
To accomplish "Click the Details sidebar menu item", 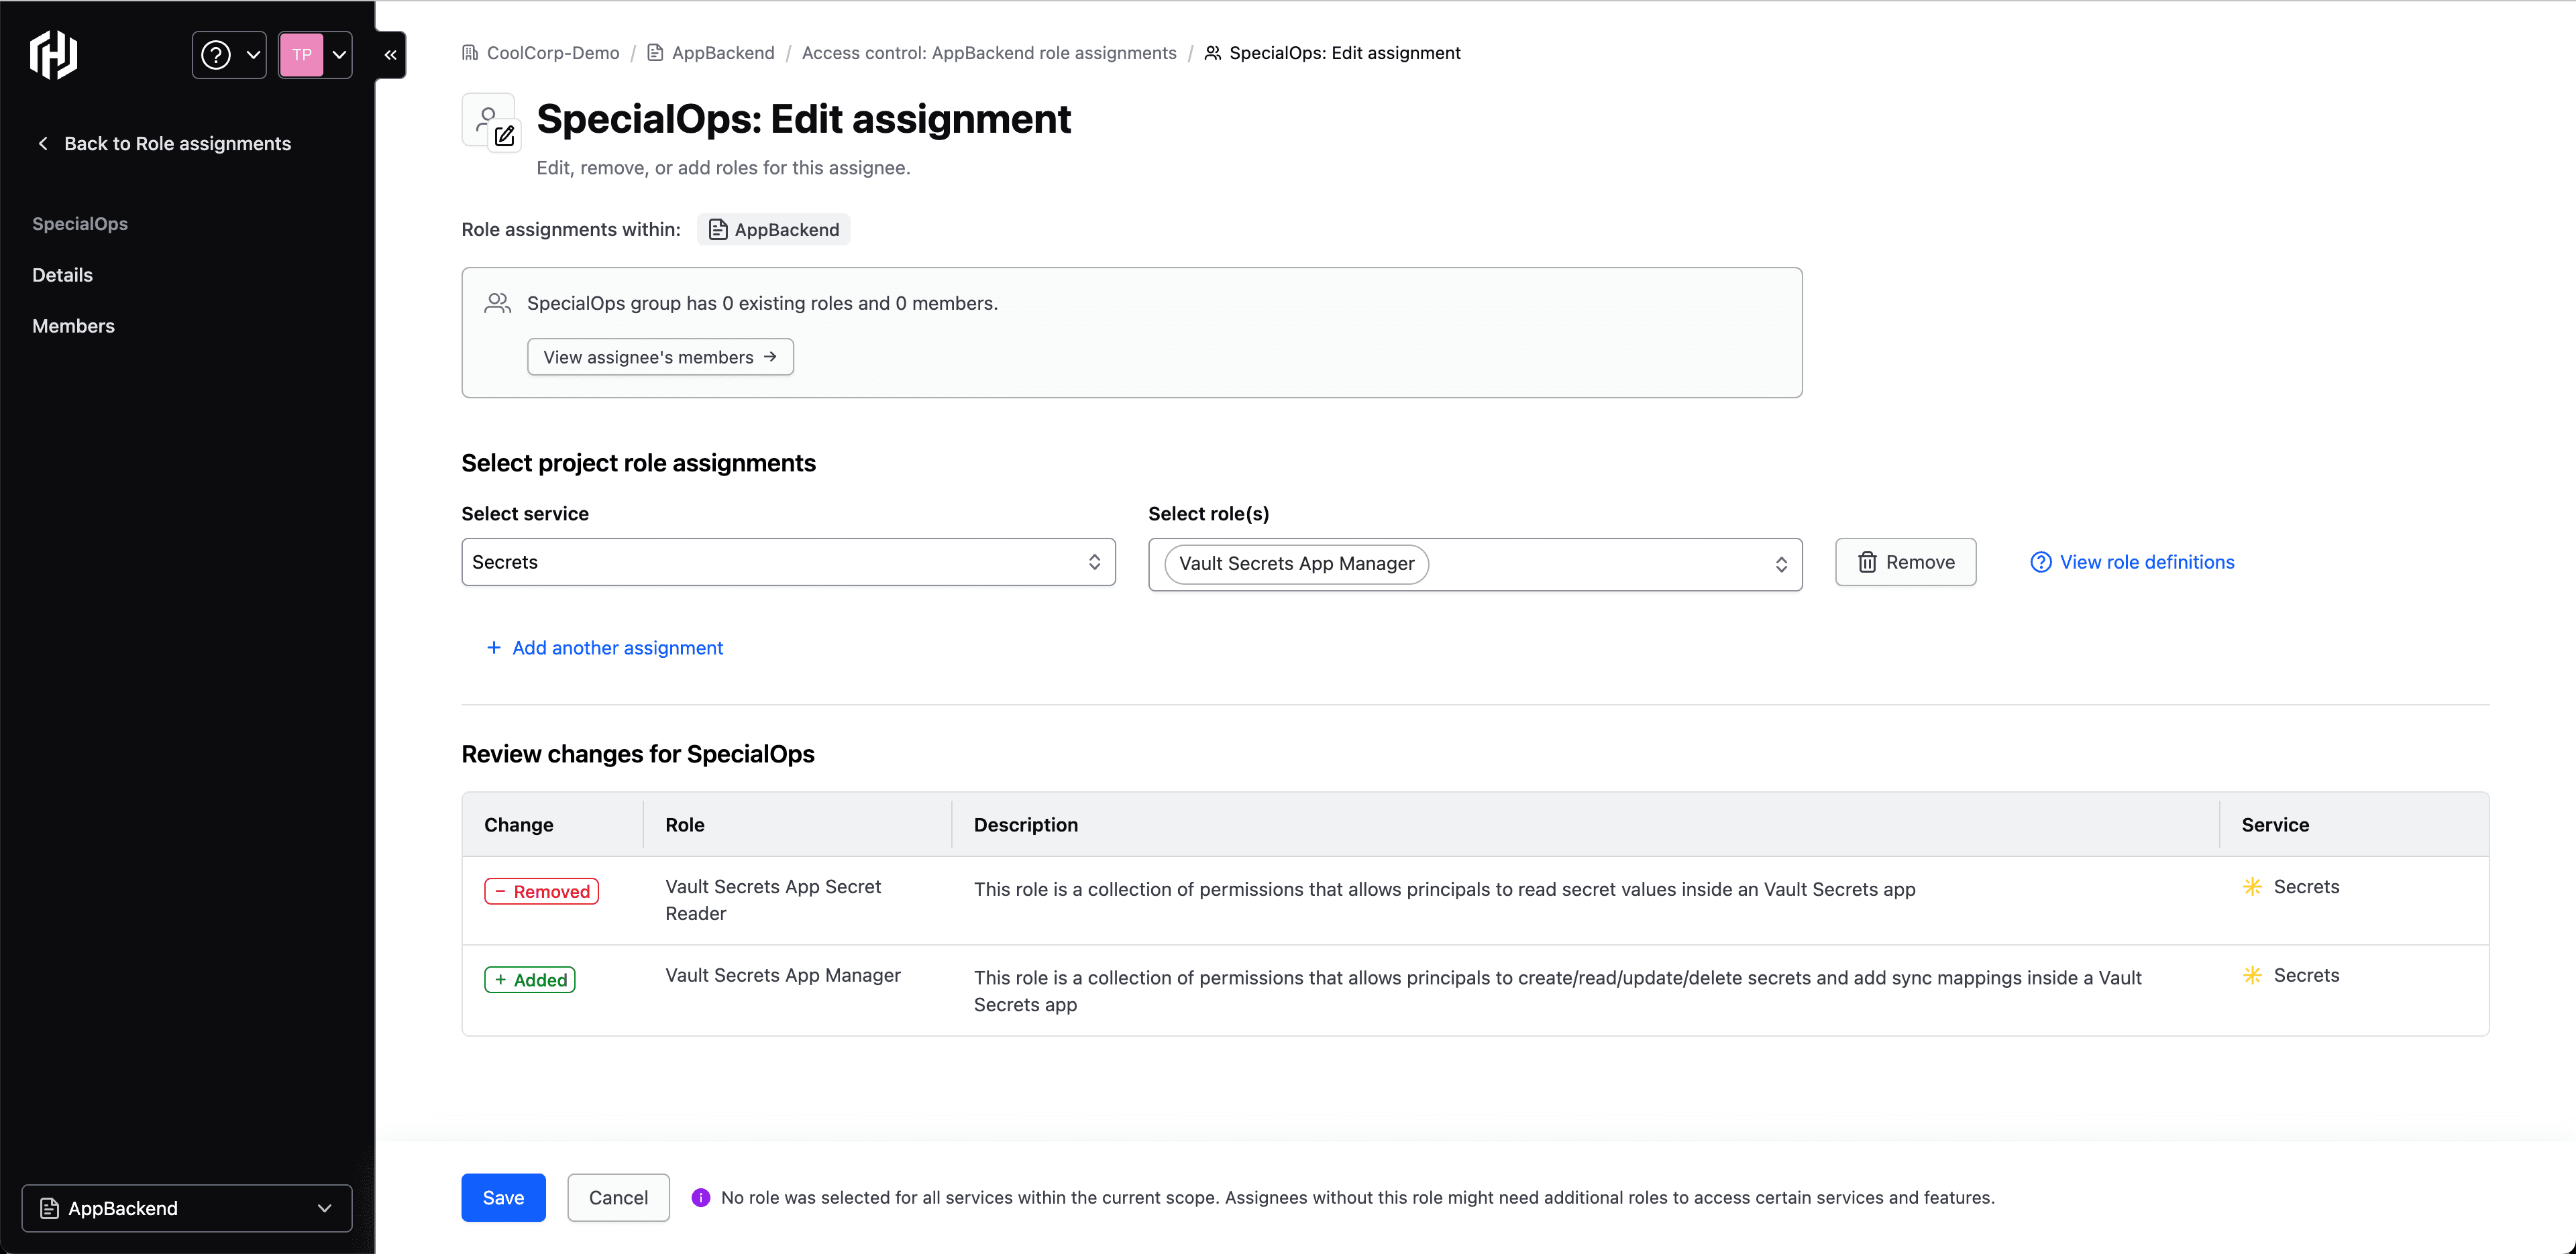I will [61, 274].
